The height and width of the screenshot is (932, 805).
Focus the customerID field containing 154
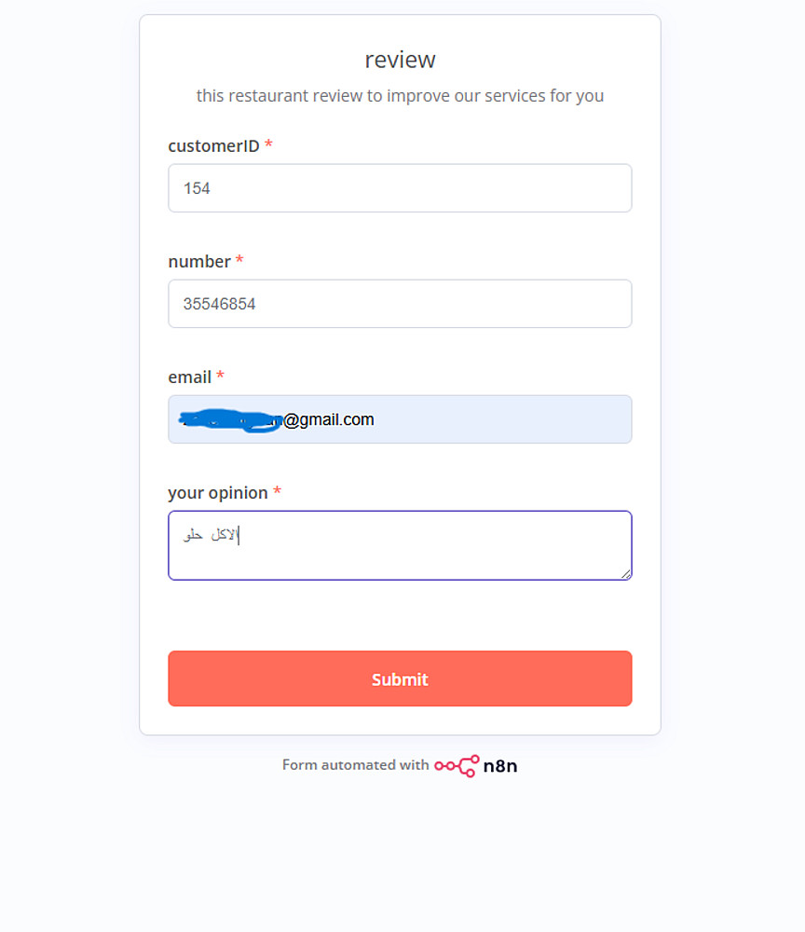point(400,188)
